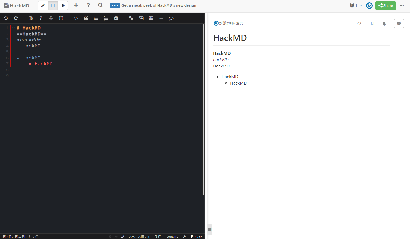Switch to edit-only mode with the pencil icon
Viewport: 410px width, 239px height.
point(43,5)
